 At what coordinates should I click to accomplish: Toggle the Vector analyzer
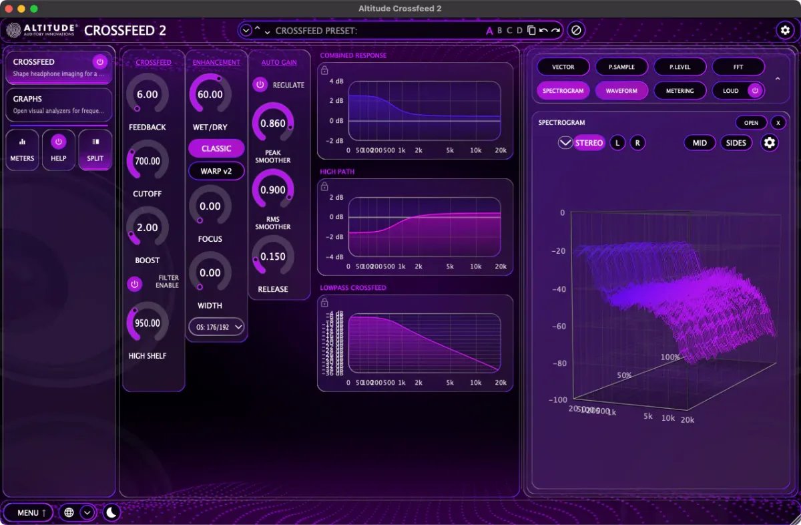tap(563, 67)
